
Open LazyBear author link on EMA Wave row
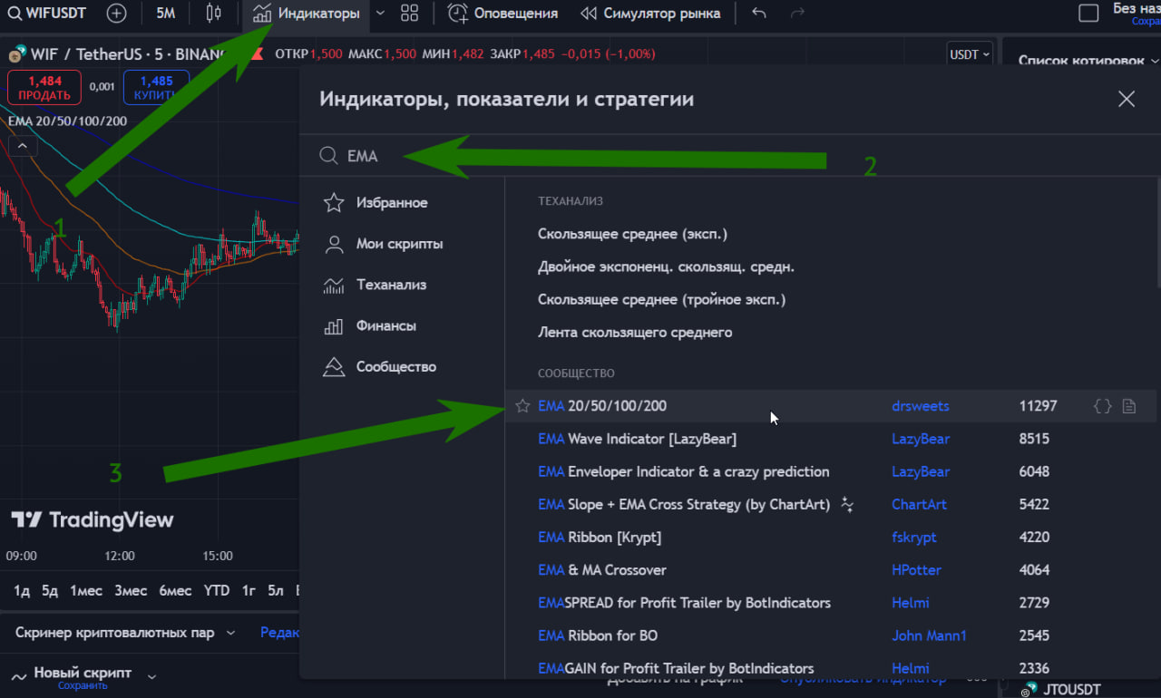pos(921,439)
